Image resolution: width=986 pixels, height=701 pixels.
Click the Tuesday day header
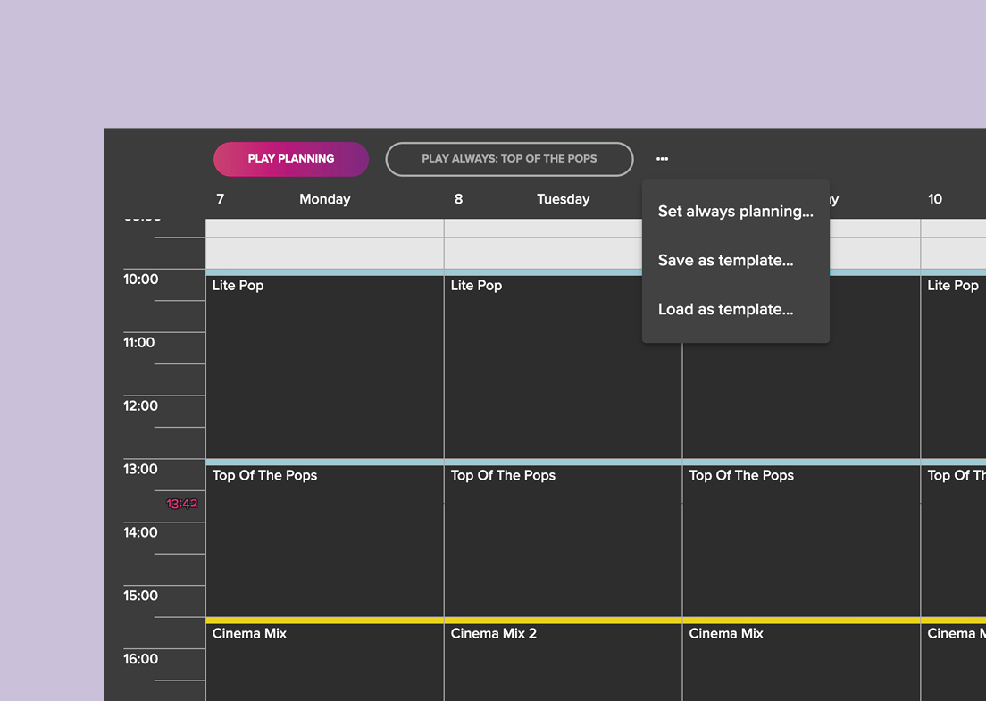click(x=563, y=199)
